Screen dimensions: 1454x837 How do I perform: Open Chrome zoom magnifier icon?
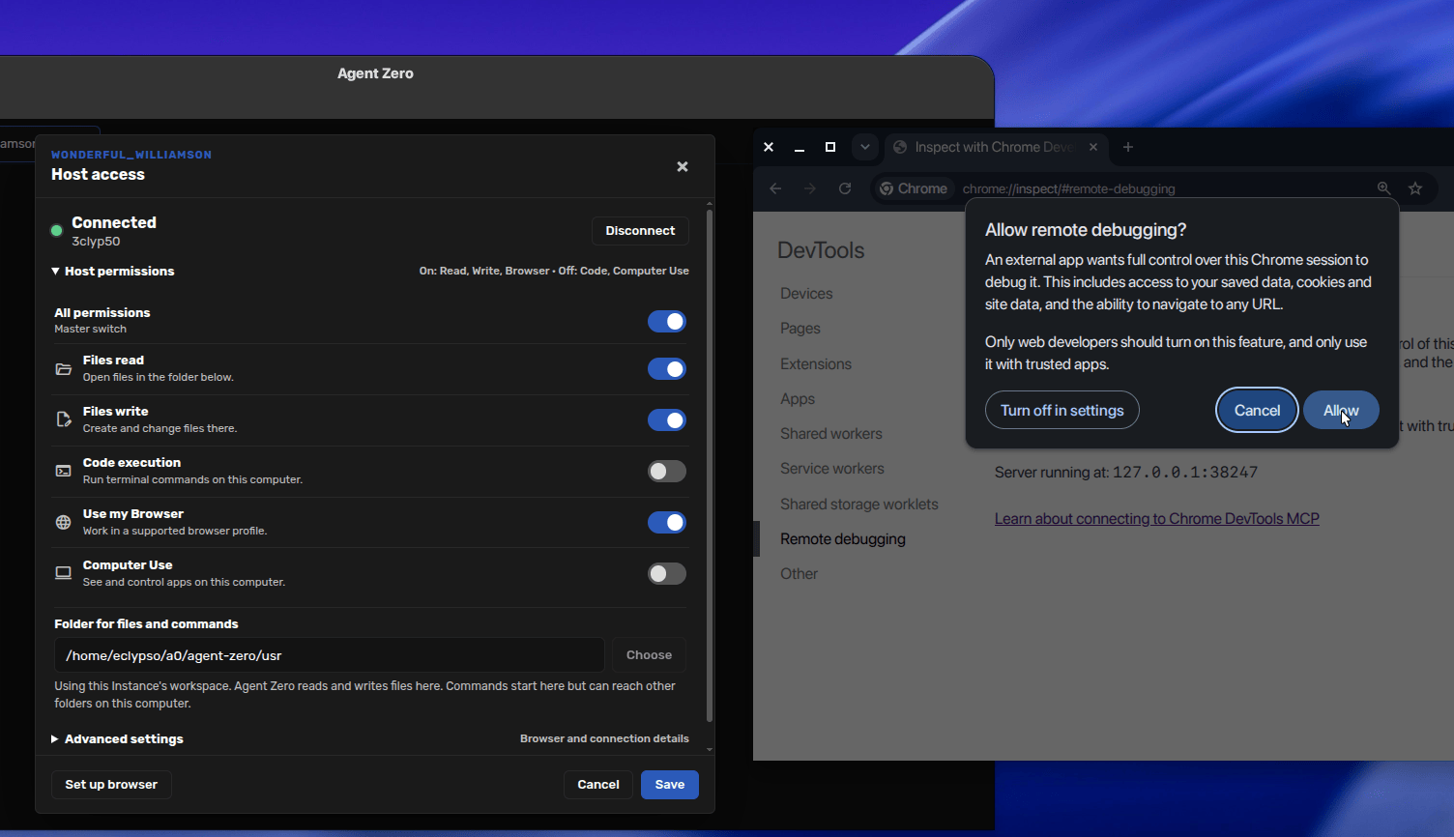coord(1383,188)
